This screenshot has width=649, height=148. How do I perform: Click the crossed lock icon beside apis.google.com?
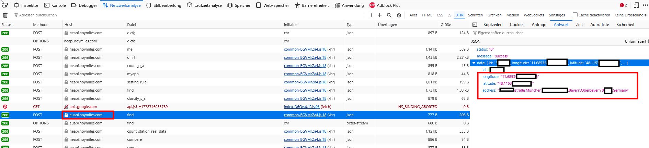pyautogui.click(x=66, y=107)
